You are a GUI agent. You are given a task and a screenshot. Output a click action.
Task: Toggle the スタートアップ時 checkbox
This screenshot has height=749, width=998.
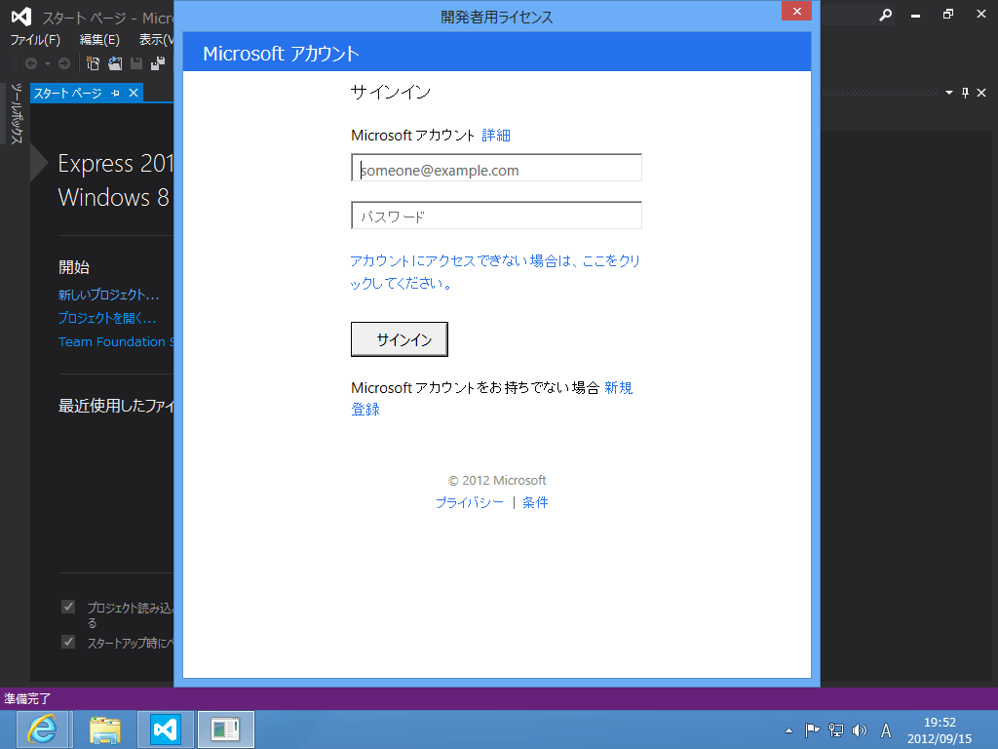[68, 642]
